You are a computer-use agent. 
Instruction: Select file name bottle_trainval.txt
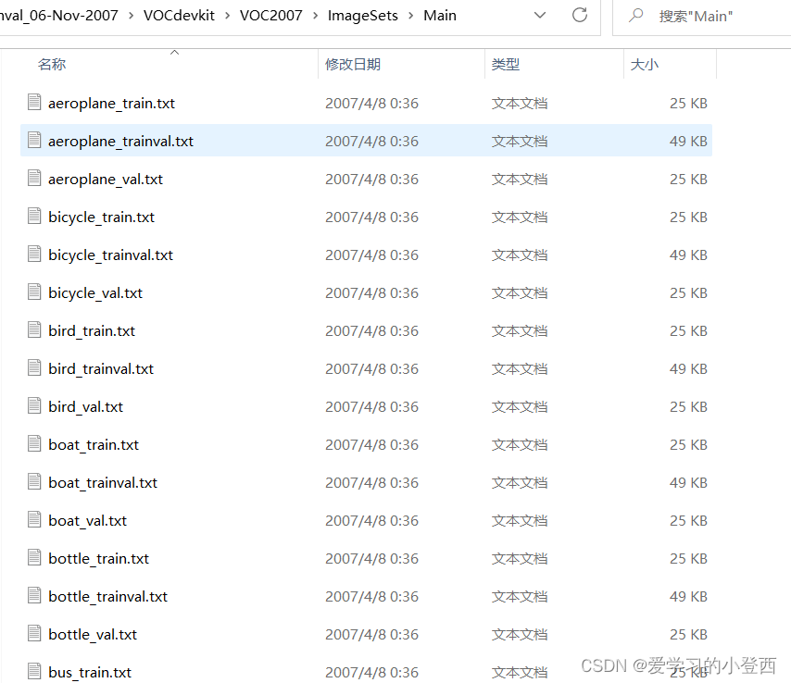(x=108, y=597)
